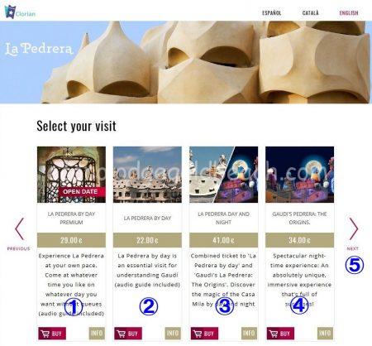Screen dimensions: 372x346
Task: Click the Clorian logo icon
Action: tap(10, 12)
